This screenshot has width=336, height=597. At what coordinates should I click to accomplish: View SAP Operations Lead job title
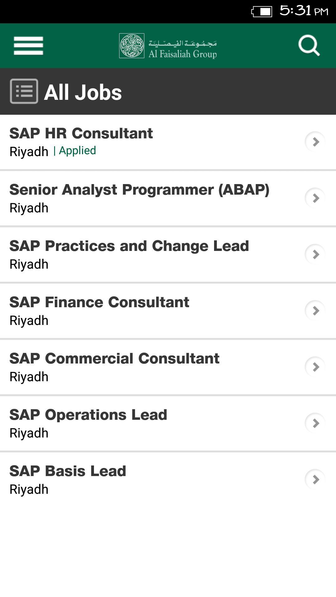click(88, 415)
